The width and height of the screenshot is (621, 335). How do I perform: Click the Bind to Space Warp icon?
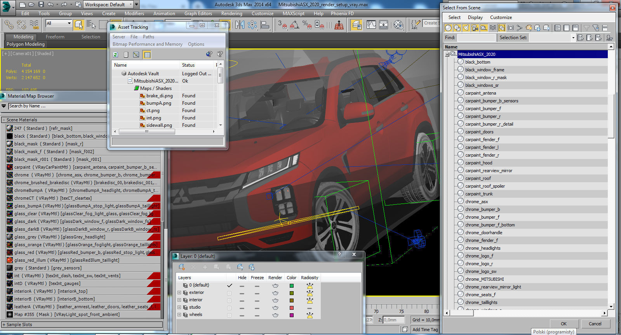[34, 25]
